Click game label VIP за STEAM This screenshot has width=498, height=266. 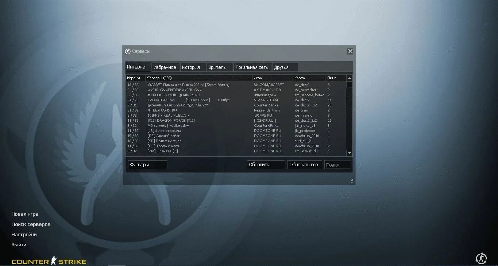coord(266,100)
